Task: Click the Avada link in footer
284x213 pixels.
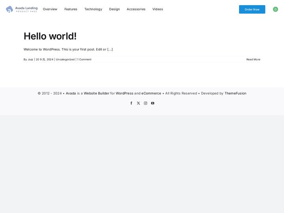Action: [x=71, y=93]
